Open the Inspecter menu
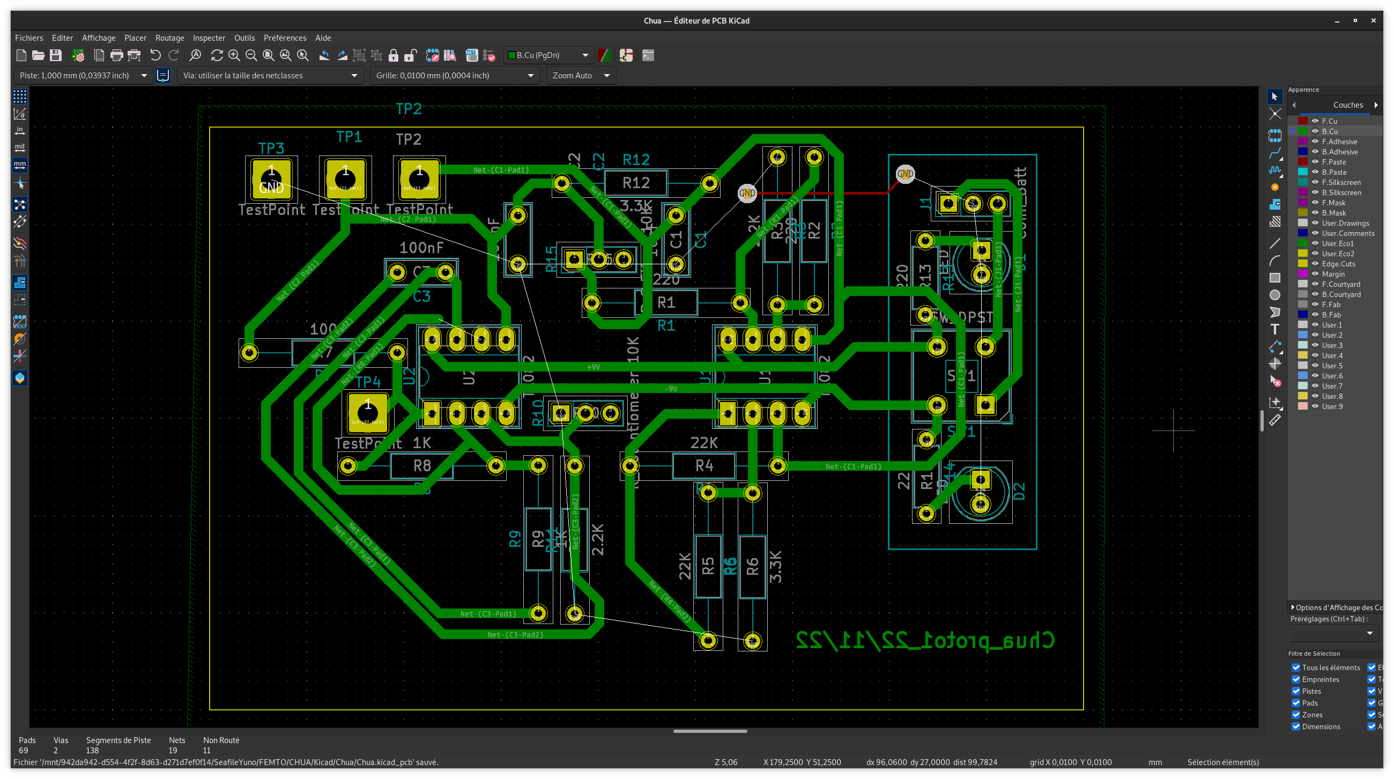The height and width of the screenshot is (779, 1394). click(x=209, y=38)
